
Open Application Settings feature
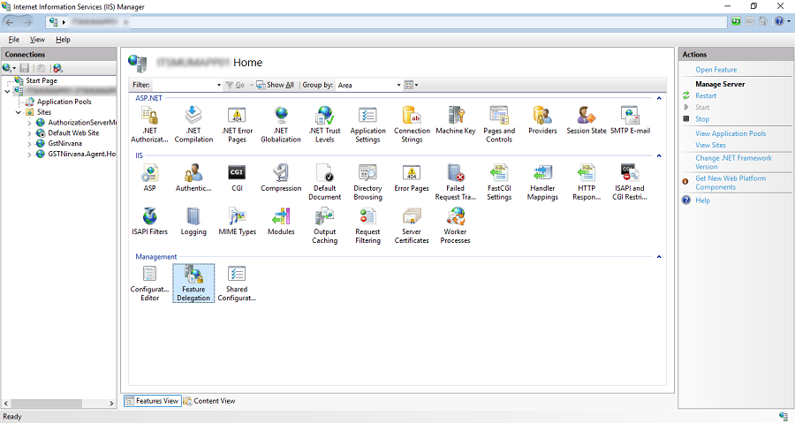pyautogui.click(x=367, y=125)
